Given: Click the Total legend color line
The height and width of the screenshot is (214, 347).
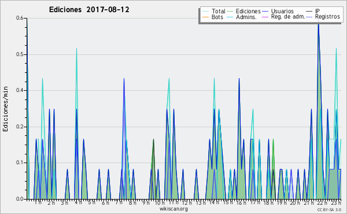Looking at the screenshot, I should [205, 12].
